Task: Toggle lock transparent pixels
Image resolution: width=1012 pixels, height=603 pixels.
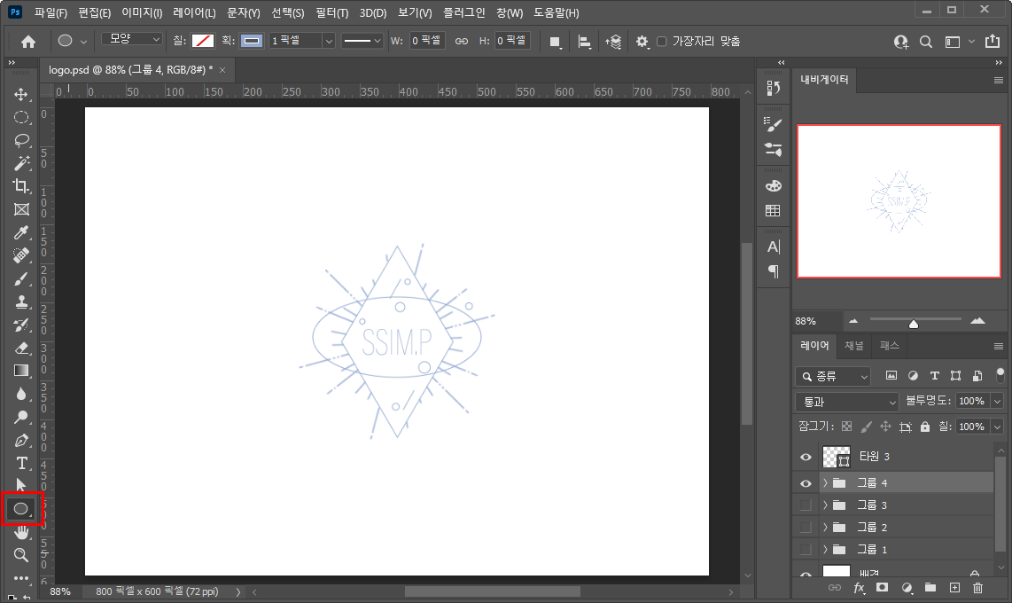Action: click(x=847, y=427)
